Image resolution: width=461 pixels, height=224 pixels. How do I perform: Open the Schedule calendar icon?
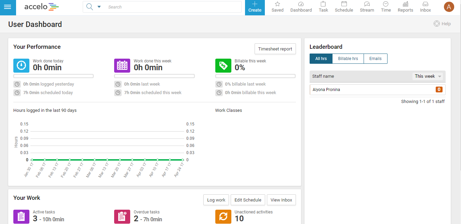pyautogui.click(x=344, y=4)
